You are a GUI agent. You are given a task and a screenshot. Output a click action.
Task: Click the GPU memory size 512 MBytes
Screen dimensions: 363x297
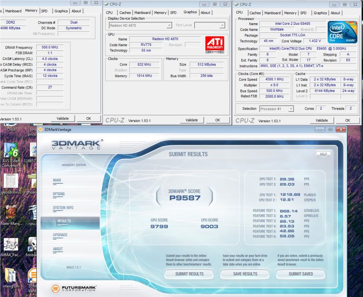207,64
